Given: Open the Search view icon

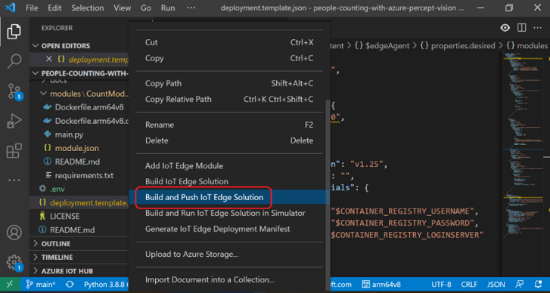Looking at the screenshot, I should (14, 61).
